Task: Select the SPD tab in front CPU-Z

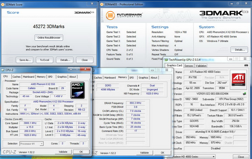Action: (x=50, y=77)
